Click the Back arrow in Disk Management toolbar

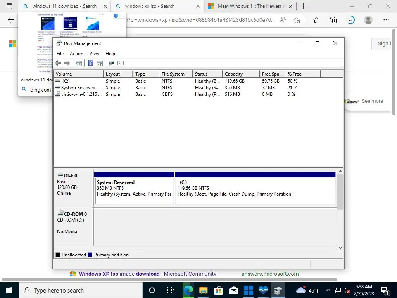58,63
